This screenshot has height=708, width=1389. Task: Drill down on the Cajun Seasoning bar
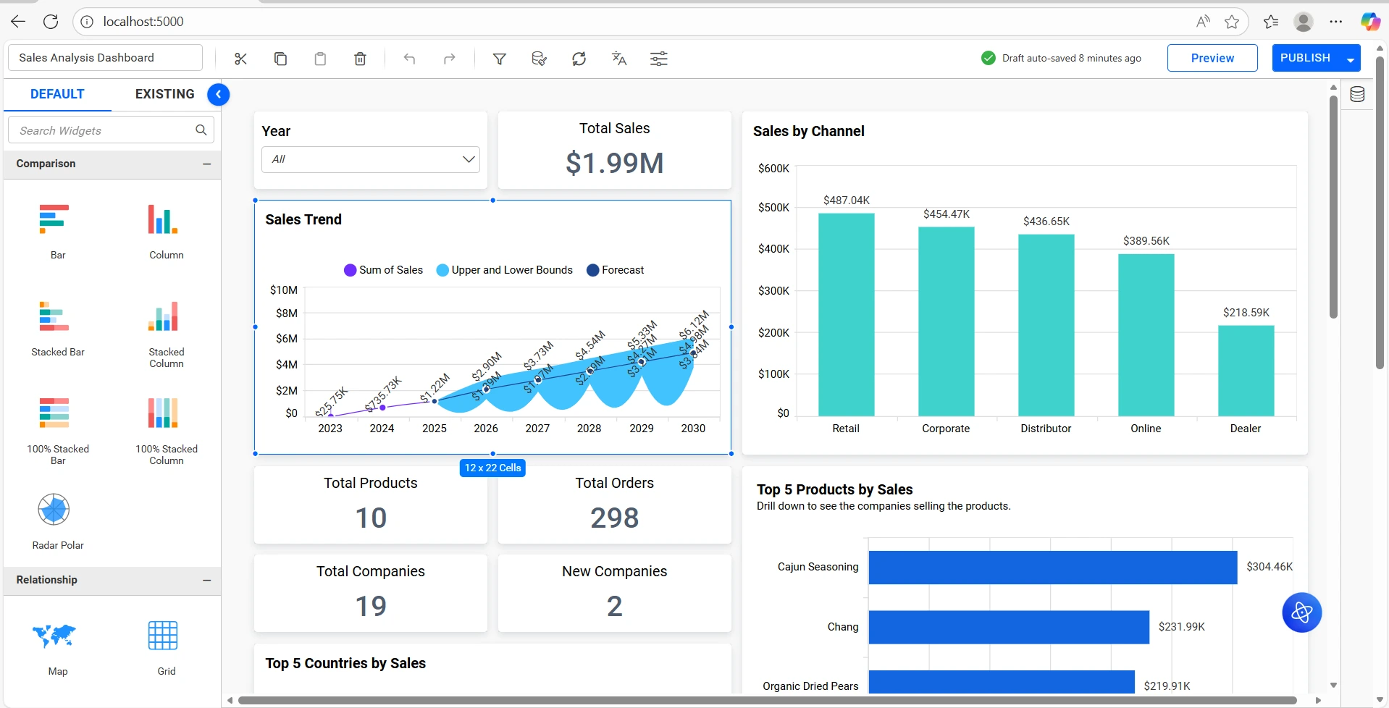(x=1053, y=568)
